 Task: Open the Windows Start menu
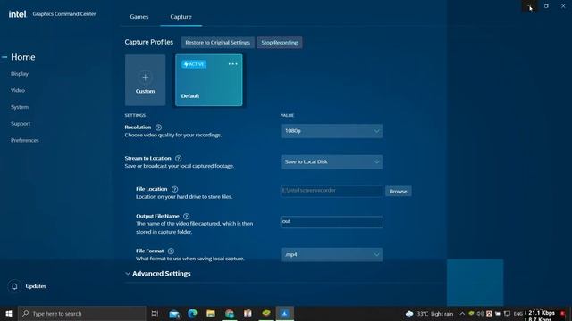pyautogui.click(x=9, y=313)
